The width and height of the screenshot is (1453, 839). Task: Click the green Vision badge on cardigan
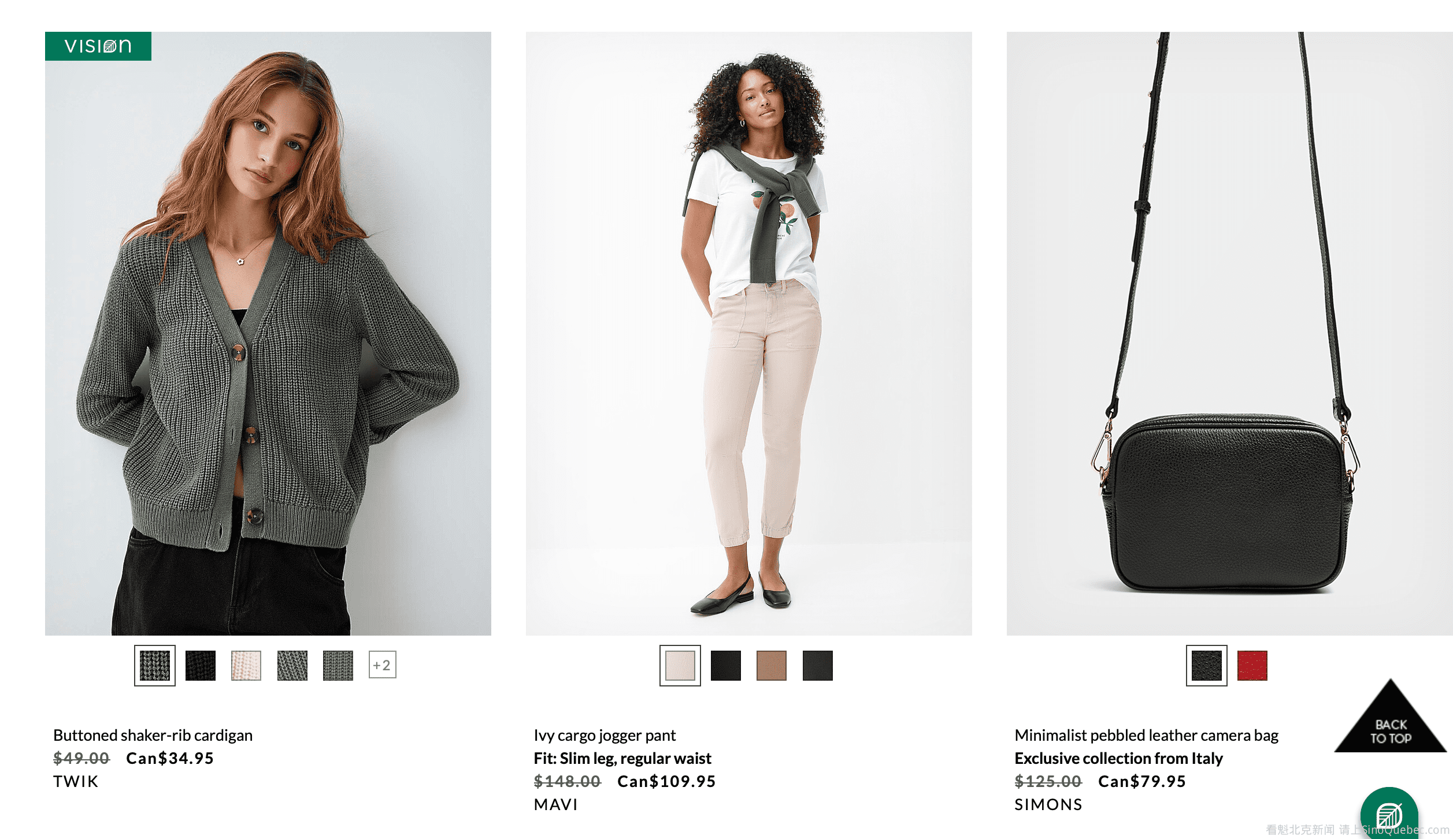pyautogui.click(x=98, y=46)
